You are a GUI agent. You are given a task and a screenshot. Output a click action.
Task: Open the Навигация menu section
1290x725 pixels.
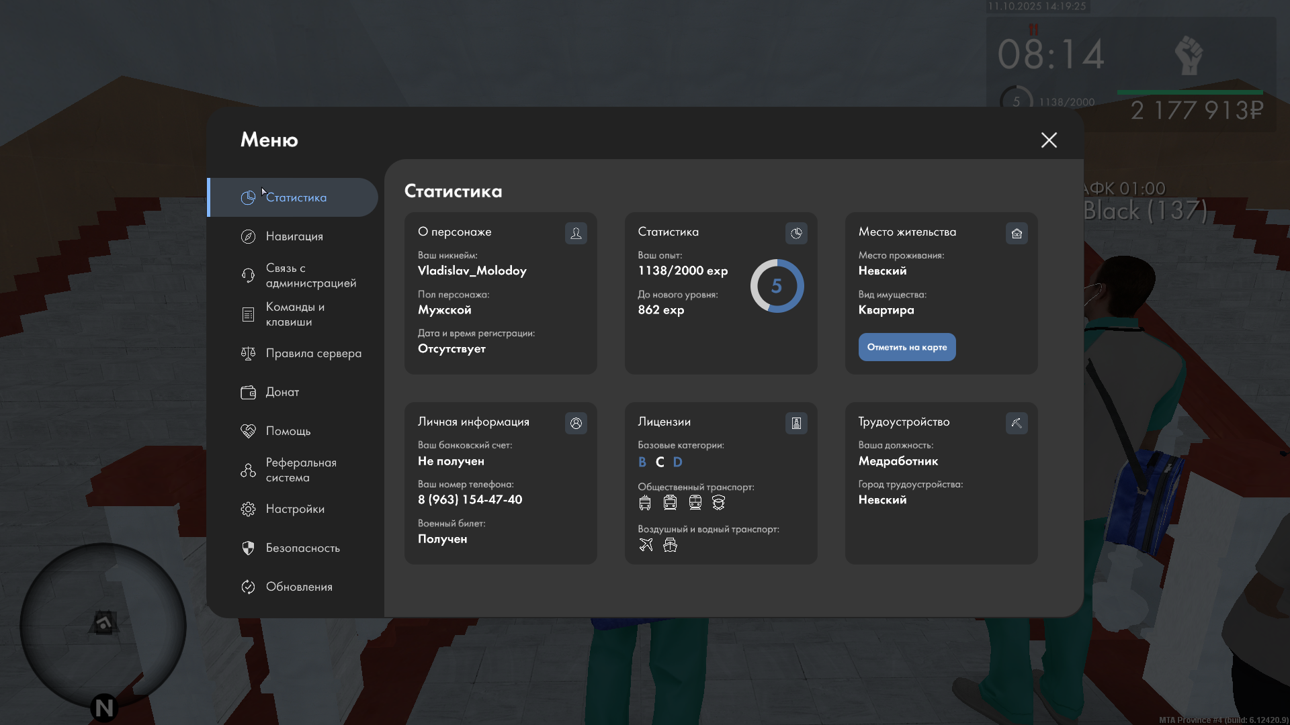pyautogui.click(x=294, y=236)
